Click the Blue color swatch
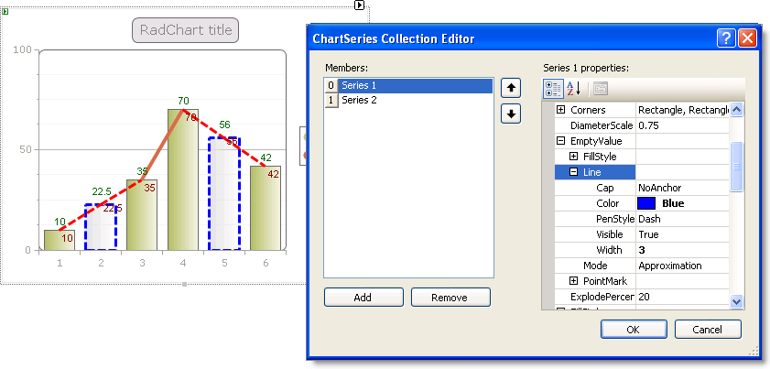Screen dimensions: 770x369 pyautogui.click(x=646, y=203)
